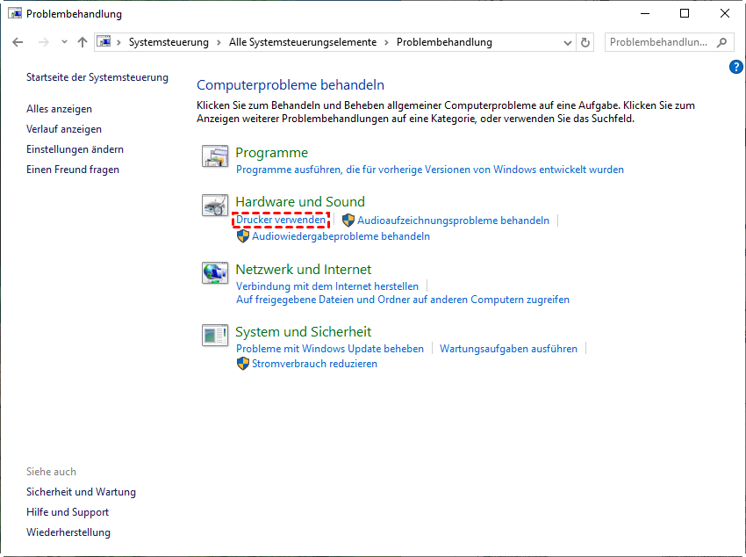
Task: Click Alles anzeigen in sidebar
Action: tap(59, 109)
